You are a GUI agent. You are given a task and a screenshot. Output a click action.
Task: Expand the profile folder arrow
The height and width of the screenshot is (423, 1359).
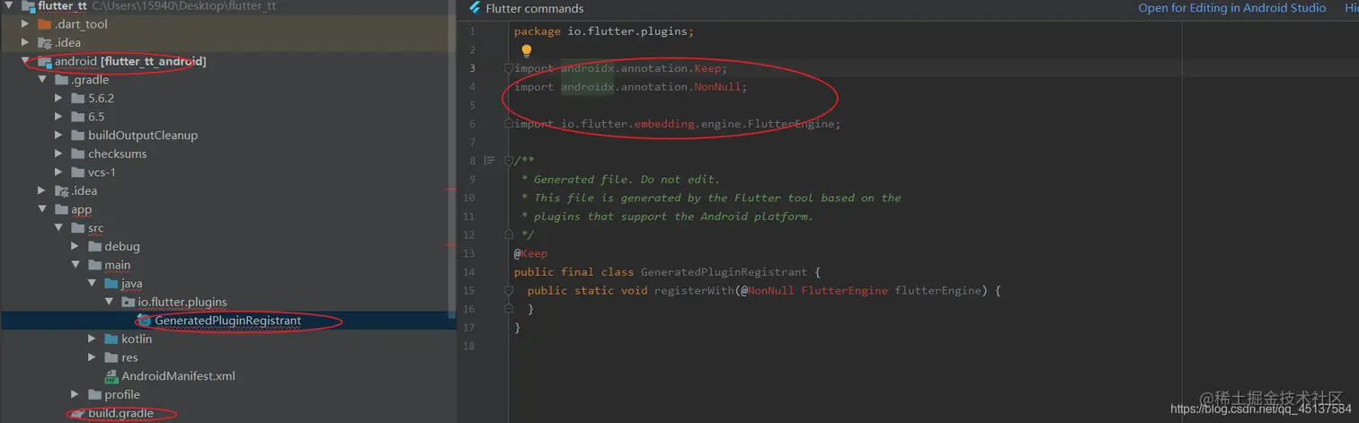(x=75, y=394)
